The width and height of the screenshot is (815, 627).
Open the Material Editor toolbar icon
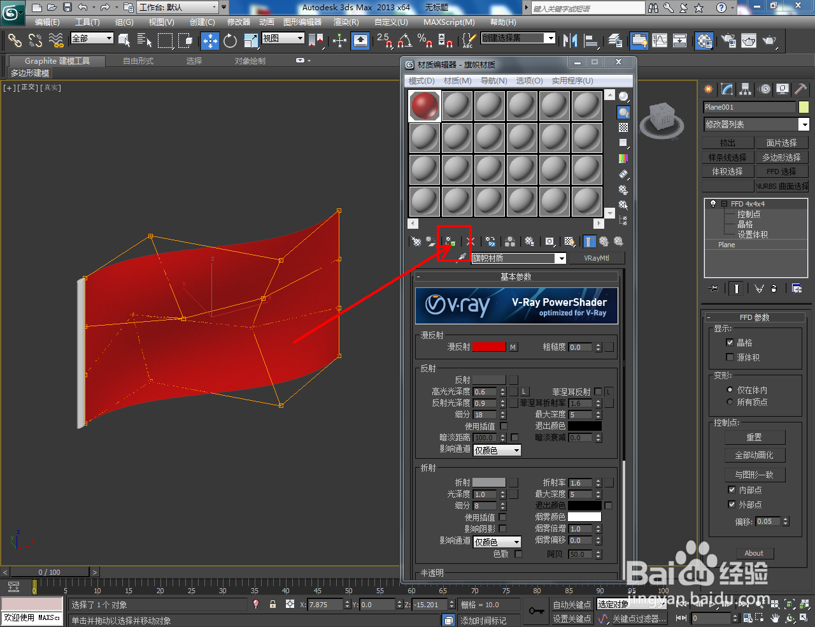(704, 41)
